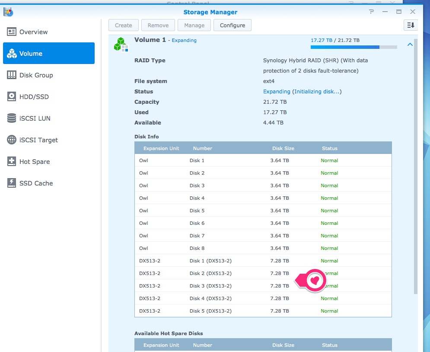
Task: Click the 4.44 TB available value
Action: pos(273,123)
